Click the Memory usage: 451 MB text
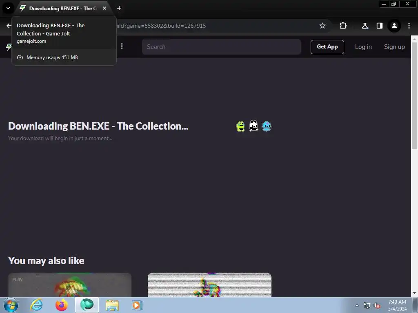The height and width of the screenshot is (313, 418). click(x=52, y=57)
